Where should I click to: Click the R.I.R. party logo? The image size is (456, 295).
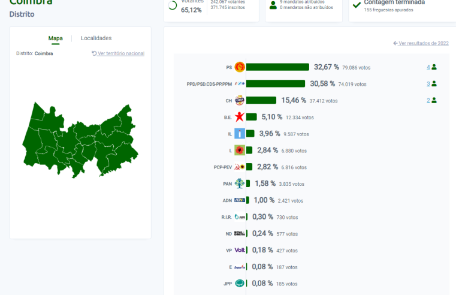click(x=240, y=216)
